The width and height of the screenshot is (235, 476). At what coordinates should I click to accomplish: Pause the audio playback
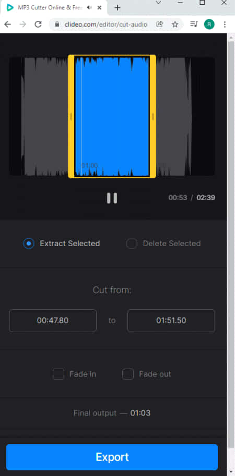[x=112, y=198]
